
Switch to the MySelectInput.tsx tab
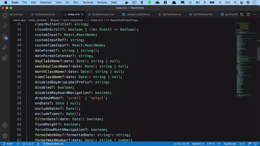[x=102, y=15]
